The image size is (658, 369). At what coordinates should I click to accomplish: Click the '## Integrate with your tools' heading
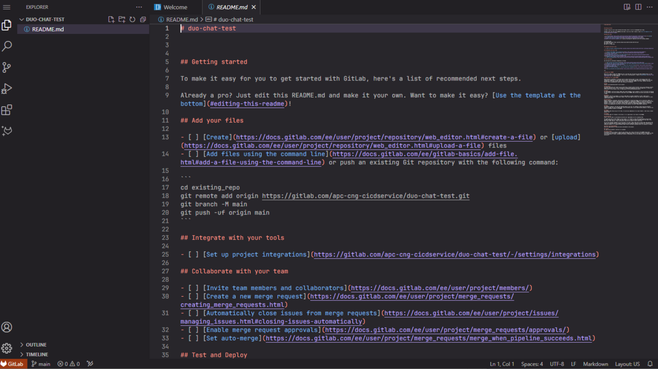pos(232,238)
